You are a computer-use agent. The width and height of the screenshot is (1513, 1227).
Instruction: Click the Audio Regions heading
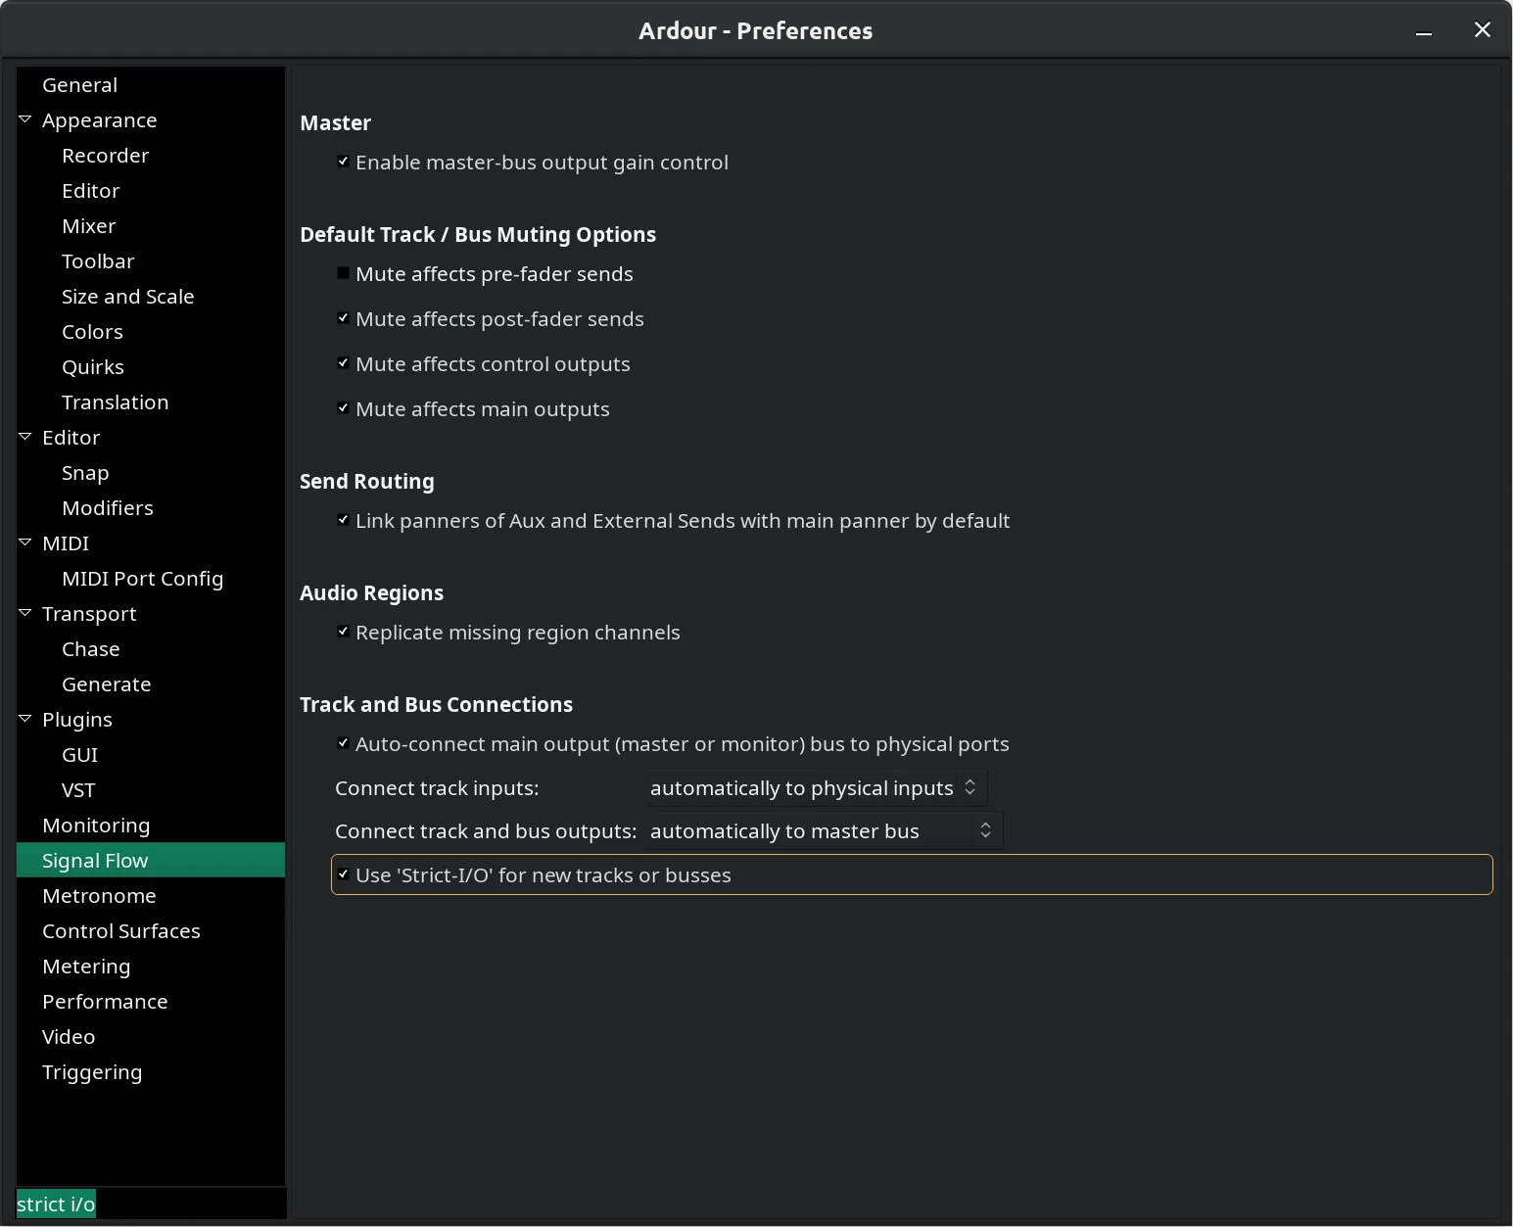371,592
